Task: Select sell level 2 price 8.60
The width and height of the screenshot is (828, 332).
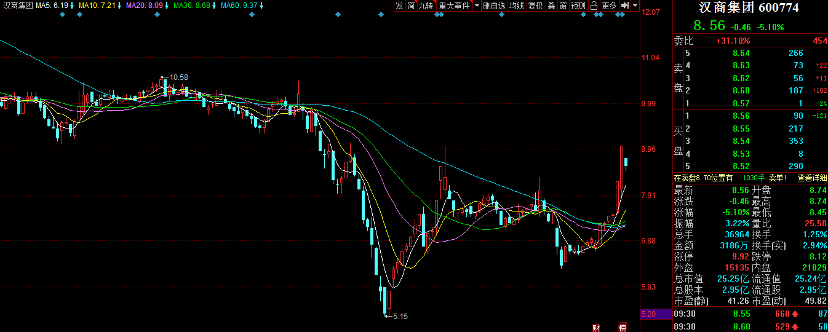Action: point(741,91)
